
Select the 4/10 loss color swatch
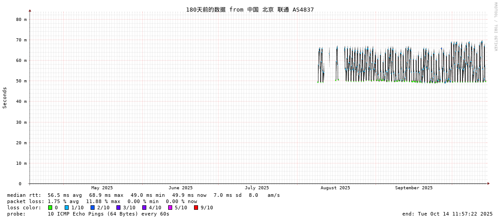click(x=145, y=208)
